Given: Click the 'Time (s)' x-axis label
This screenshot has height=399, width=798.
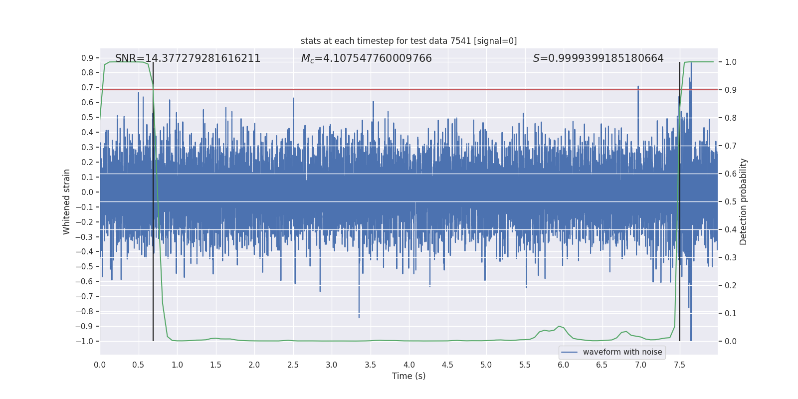Looking at the screenshot, I should (x=408, y=376).
